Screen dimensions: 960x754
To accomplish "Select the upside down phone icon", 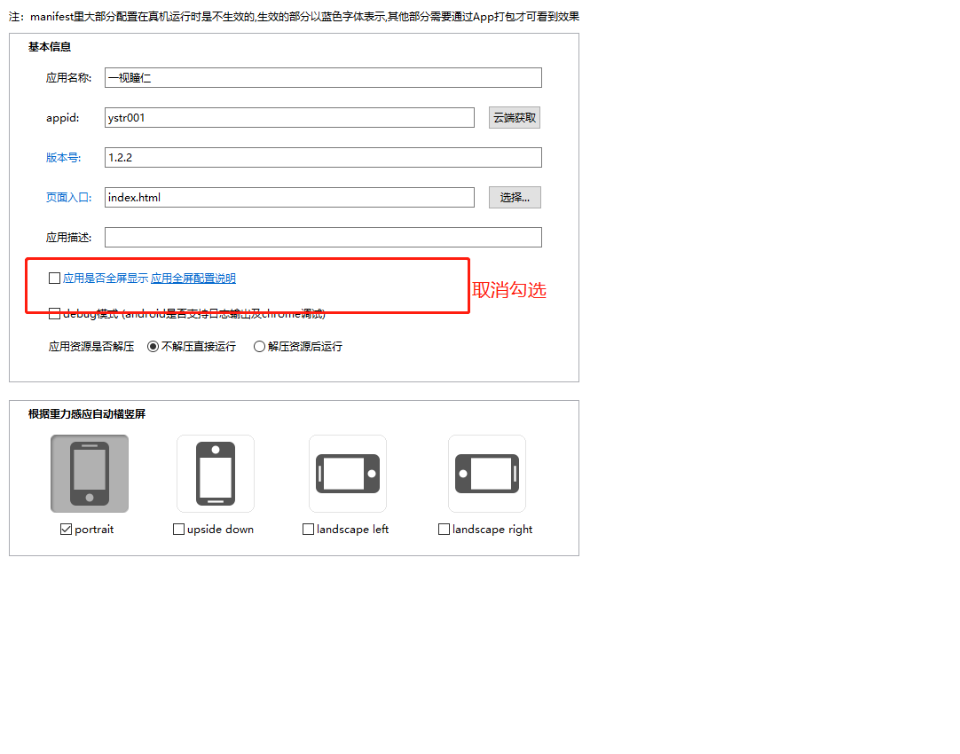I will [x=216, y=474].
